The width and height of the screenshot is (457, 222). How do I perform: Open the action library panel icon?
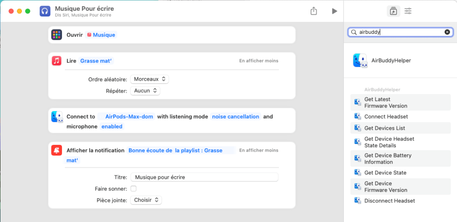tap(393, 11)
